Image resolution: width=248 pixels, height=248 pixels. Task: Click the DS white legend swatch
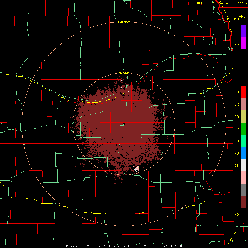point(243,165)
